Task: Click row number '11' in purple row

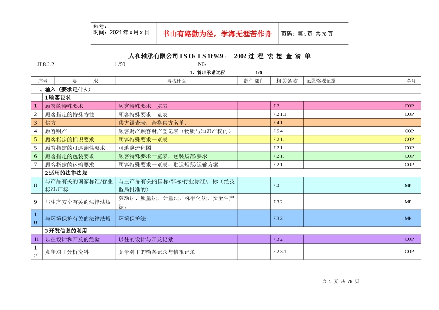Action: click(x=37, y=239)
